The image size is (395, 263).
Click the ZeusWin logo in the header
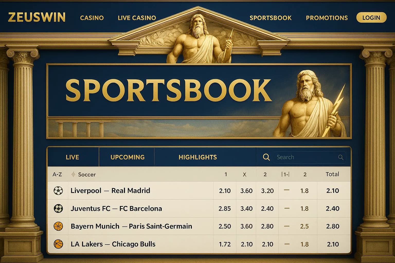pos(37,17)
